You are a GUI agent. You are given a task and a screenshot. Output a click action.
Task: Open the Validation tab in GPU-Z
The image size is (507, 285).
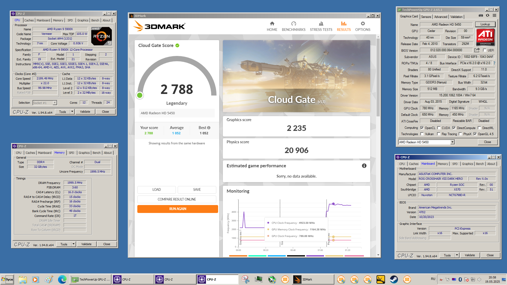click(456, 17)
